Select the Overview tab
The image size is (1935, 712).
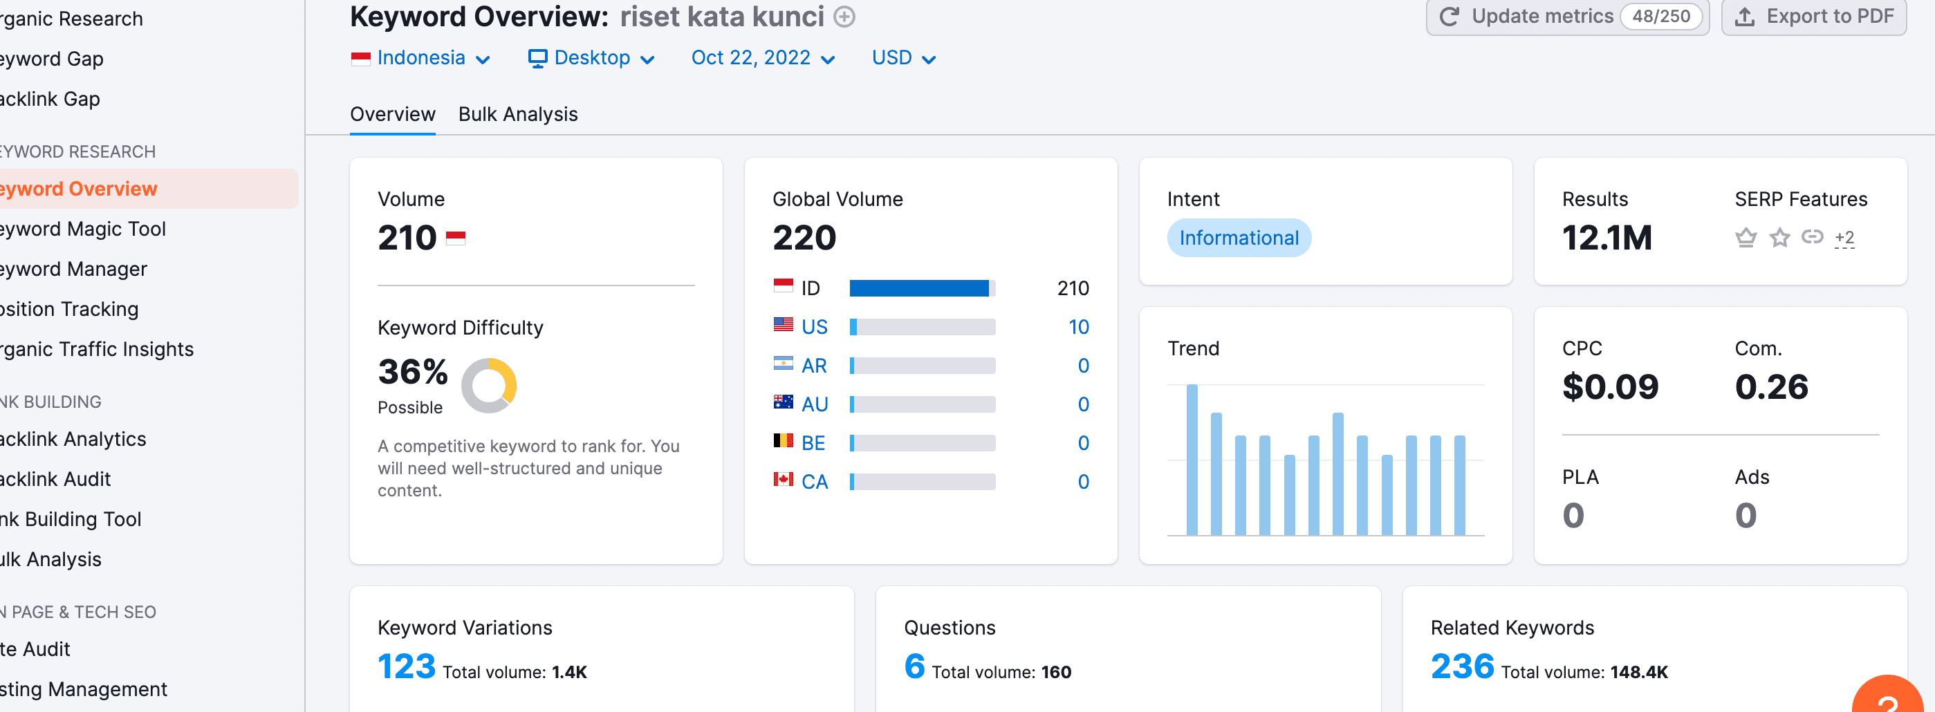point(392,114)
